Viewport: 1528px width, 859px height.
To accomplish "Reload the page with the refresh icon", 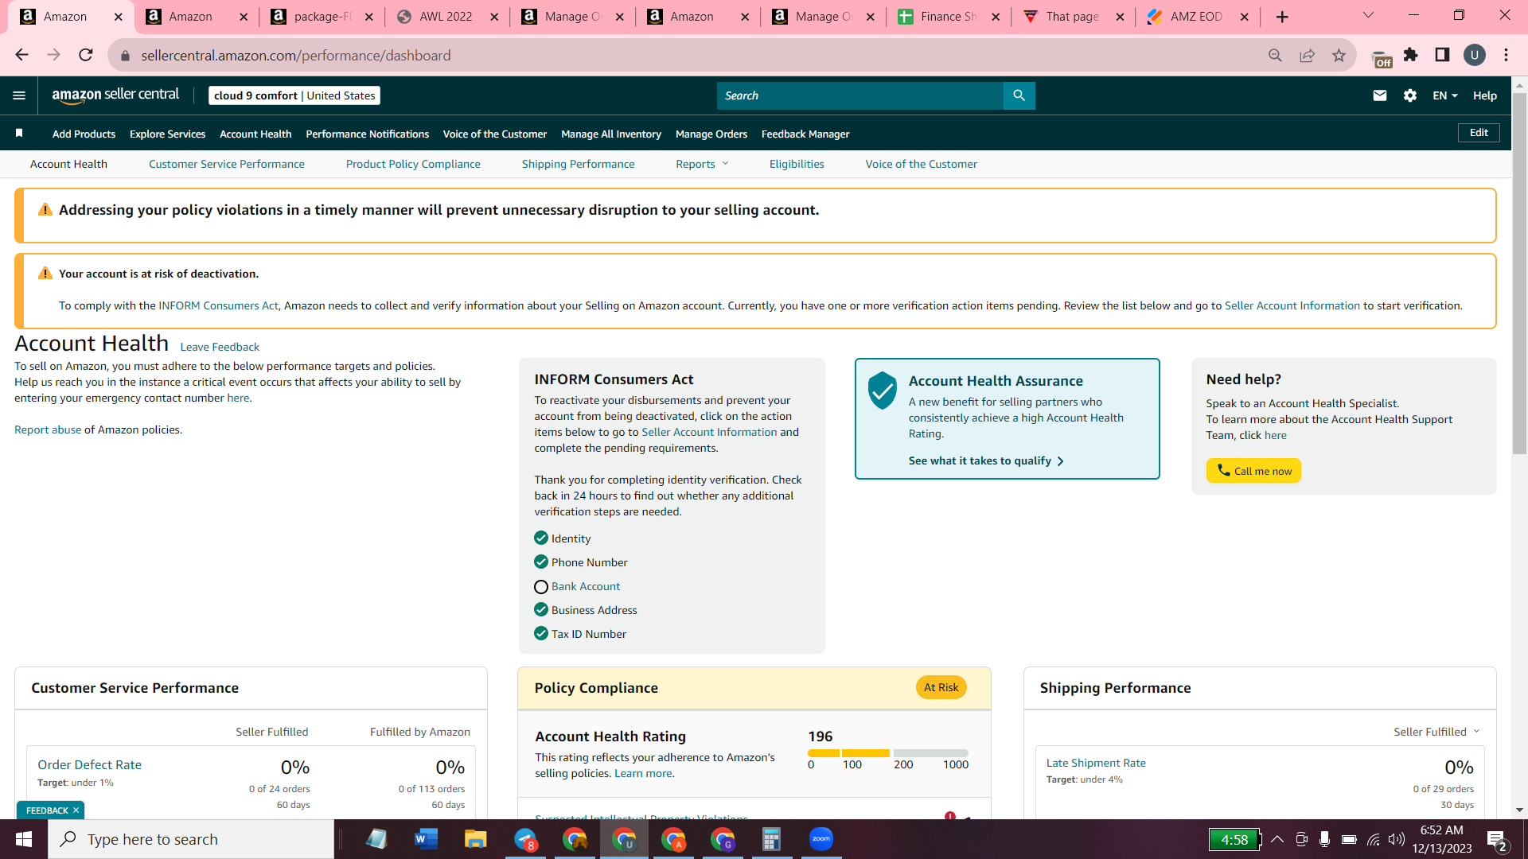I will pyautogui.click(x=86, y=55).
